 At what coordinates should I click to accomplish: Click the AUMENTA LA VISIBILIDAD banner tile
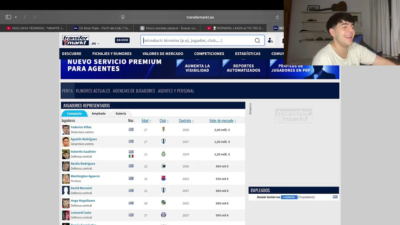click(197, 67)
